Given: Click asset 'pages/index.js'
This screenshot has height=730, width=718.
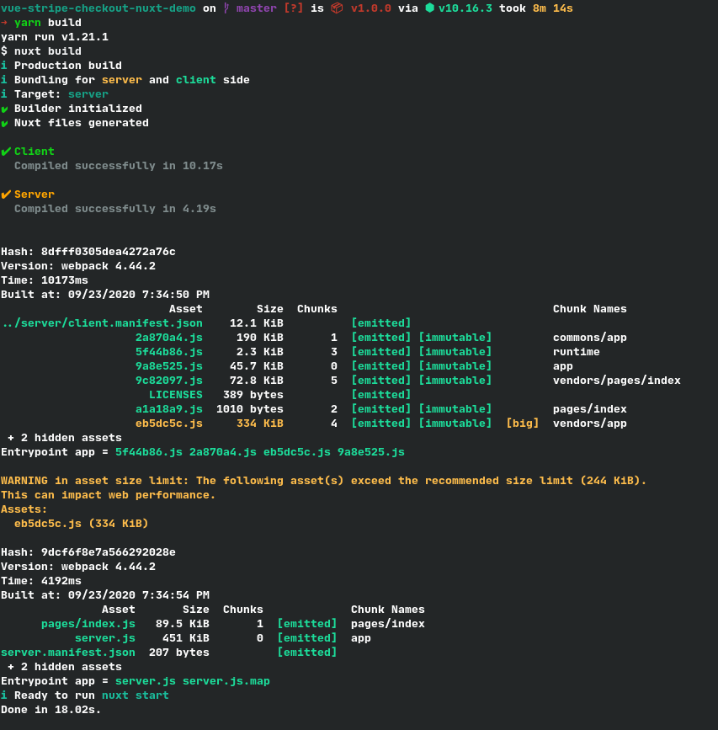Looking at the screenshot, I should point(88,624).
